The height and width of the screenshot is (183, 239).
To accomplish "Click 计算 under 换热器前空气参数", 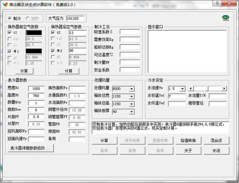I will [x=24, y=71].
